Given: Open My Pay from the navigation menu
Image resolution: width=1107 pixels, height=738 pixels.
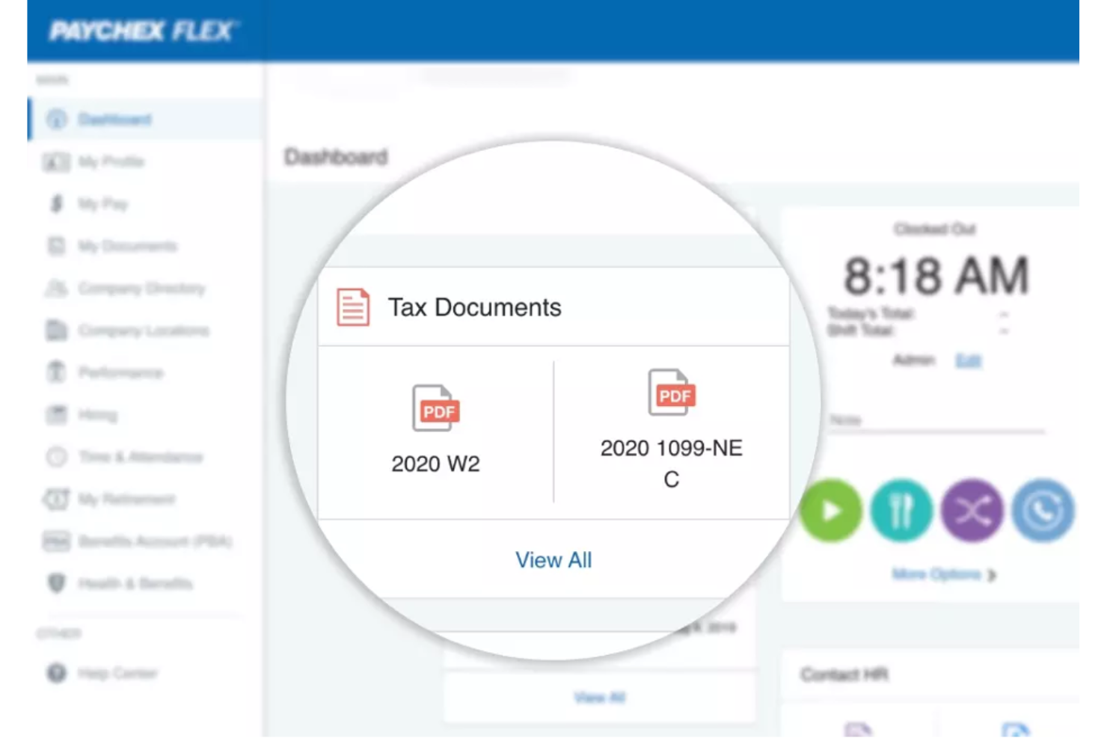Looking at the screenshot, I should click(x=101, y=204).
